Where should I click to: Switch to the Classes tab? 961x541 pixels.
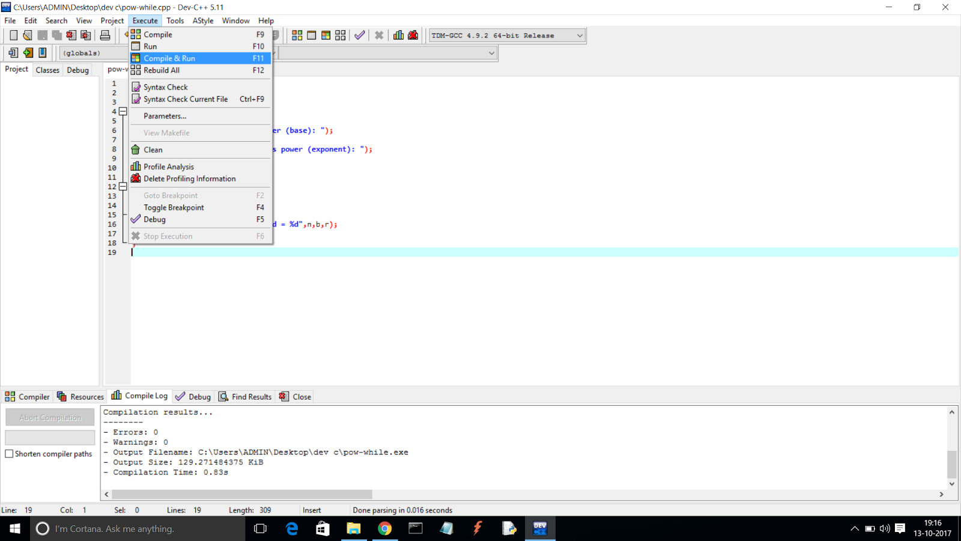click(x=47, y=70)
